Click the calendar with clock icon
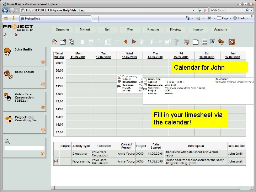The width and height of the screenshot is (256, 192). [x=187, y=42]
